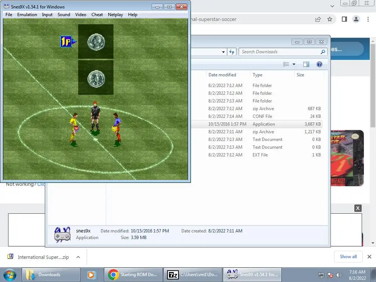Click the snes9x icon in details pane

(62, 235)
